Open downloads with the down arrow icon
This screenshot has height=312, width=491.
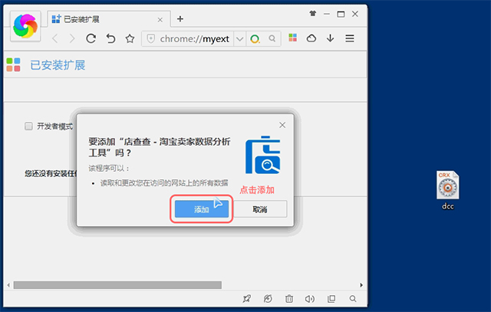(x=330, y=38)
